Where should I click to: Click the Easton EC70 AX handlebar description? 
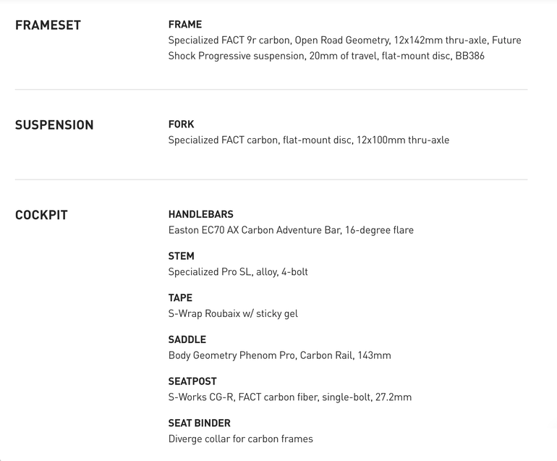[291, 230]
